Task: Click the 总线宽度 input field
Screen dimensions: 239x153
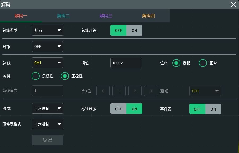Action: coord(48,91)
